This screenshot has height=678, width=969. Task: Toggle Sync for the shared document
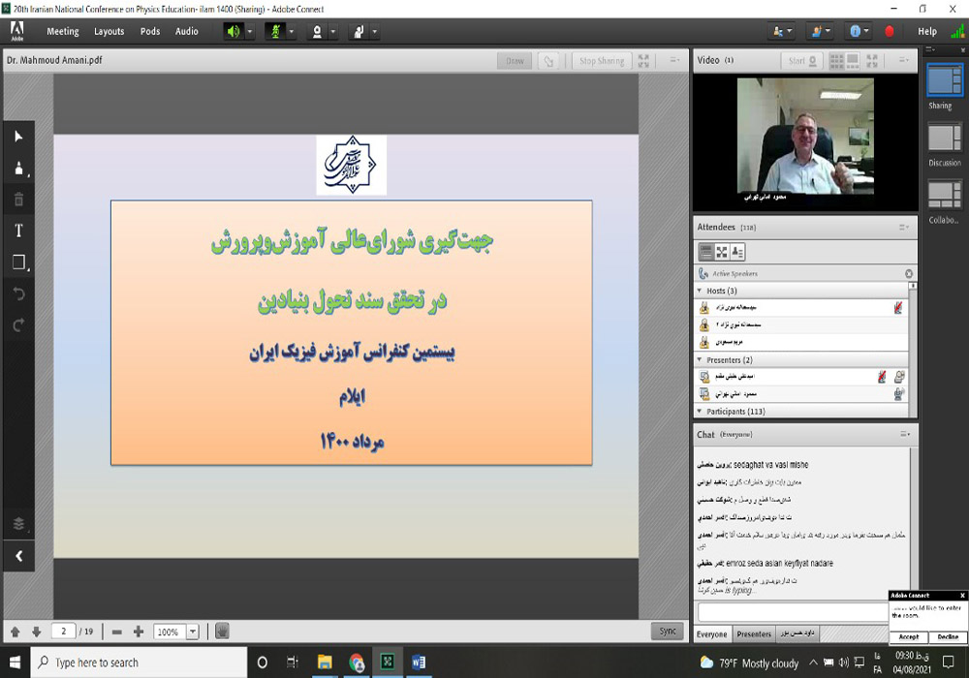[x=668, y=631]
